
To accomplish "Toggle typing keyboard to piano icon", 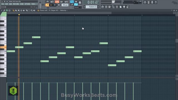I will 72,2.
